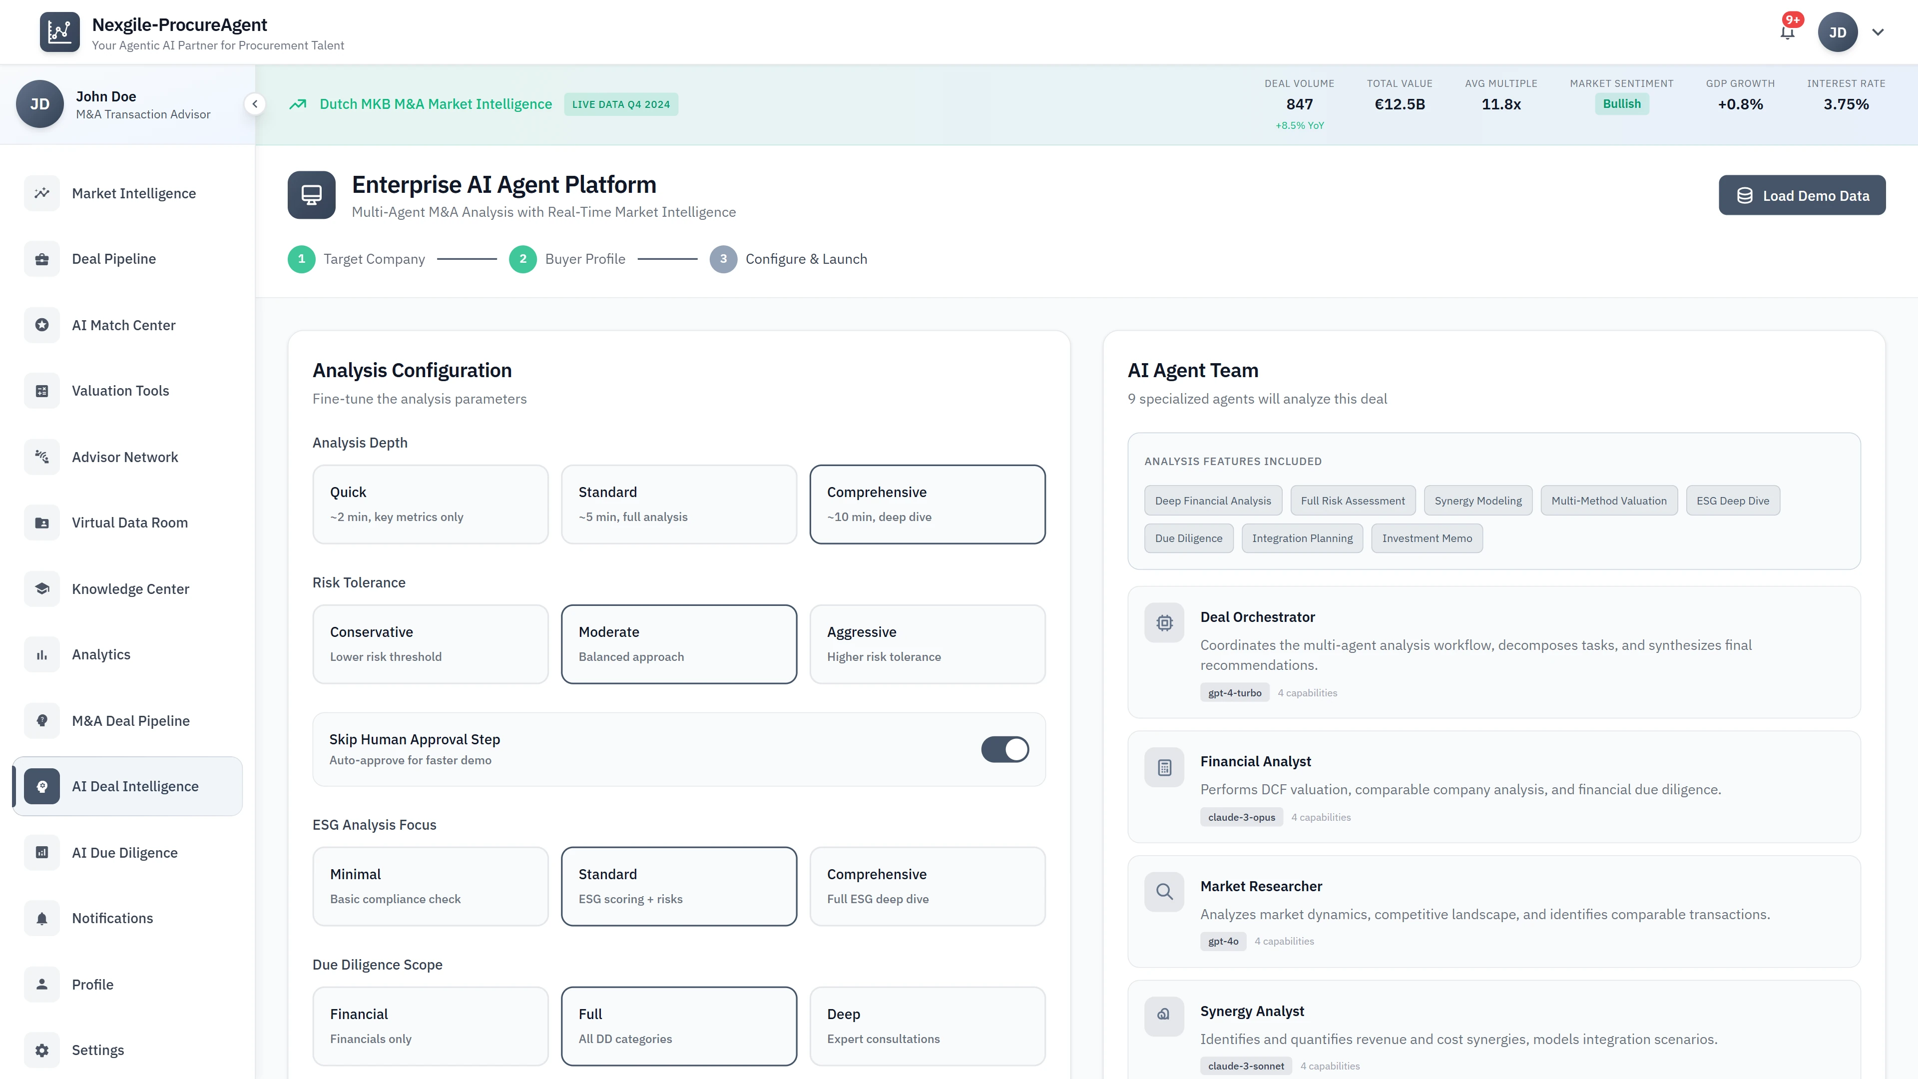Image resolution: width=1918 pixels, height=1079 pixels.
Task: Collapse the sidebar using the arrow button
Action: [255, 103]
